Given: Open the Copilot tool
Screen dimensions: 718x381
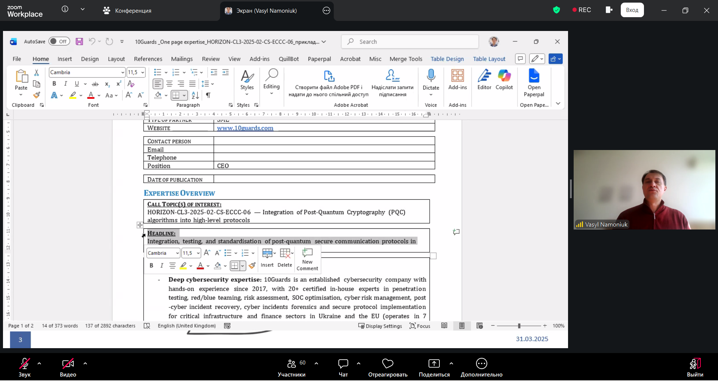Looking at the screenshot, I should (504, 79).
